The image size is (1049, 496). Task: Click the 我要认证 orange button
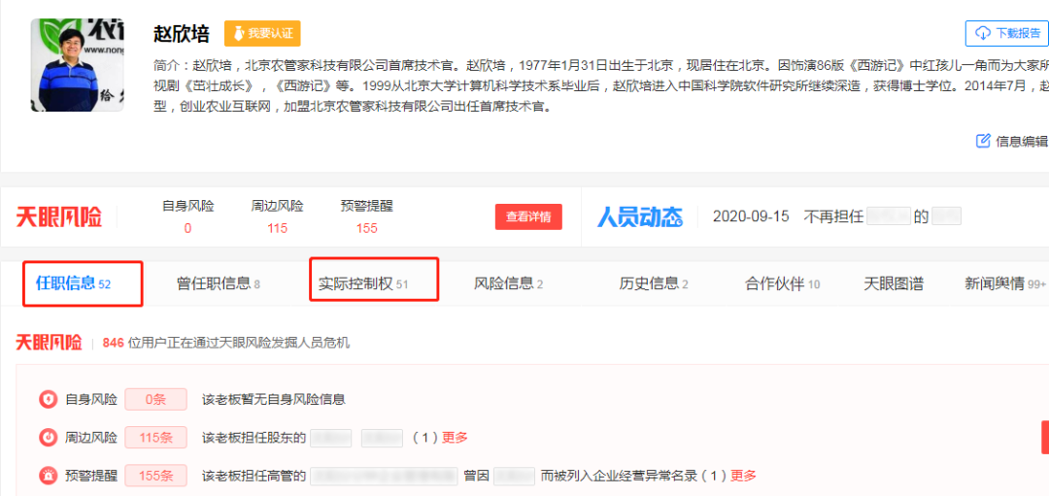coord(262,33)
